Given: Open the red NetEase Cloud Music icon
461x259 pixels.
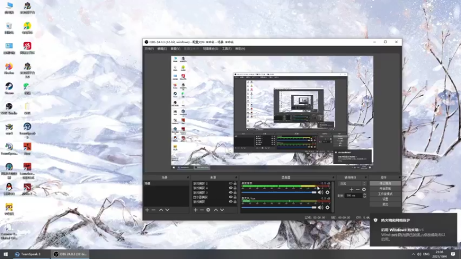Looking at the screenshot, I should pyautogui.click(x=27, y=48).
